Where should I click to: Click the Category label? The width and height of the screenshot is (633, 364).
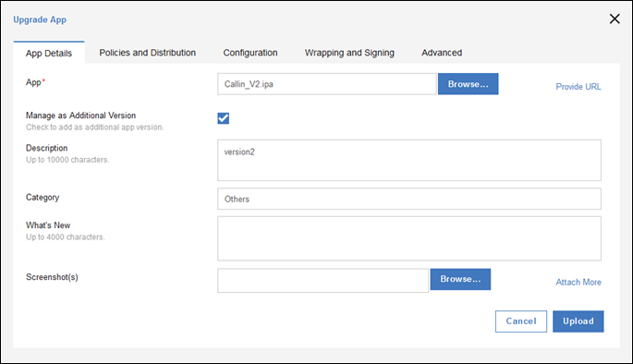point(43,198)
